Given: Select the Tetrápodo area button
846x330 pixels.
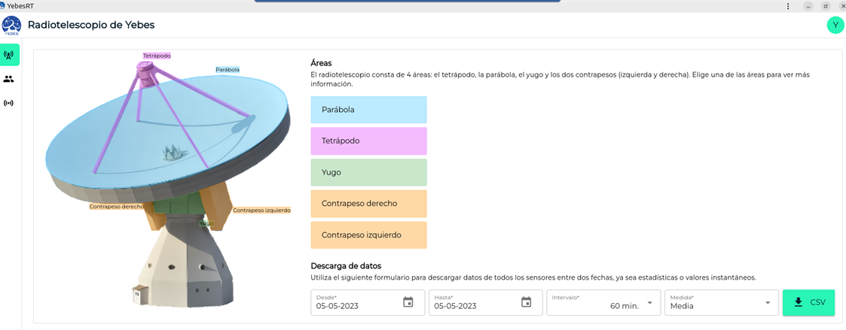Looking at the screenshot, I should [x=368, y=141].
